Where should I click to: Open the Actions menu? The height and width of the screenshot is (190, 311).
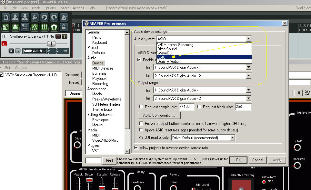tap(78, 8)
